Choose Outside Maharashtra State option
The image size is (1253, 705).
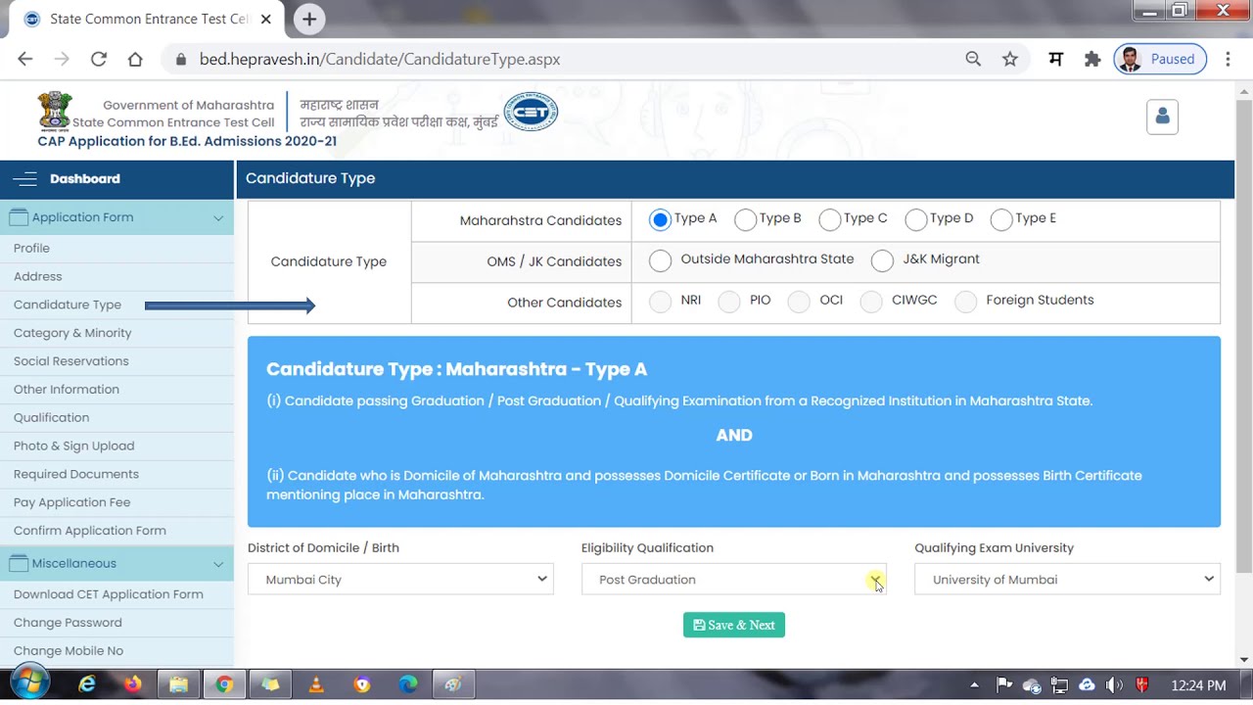click(x=661, y=260)
